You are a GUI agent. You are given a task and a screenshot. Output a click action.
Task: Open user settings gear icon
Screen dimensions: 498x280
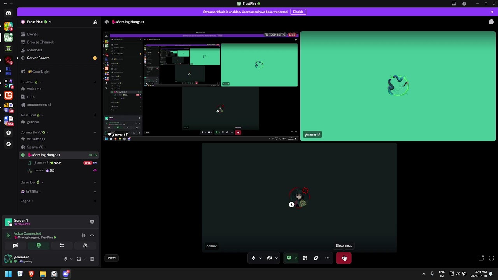[92, 259]
